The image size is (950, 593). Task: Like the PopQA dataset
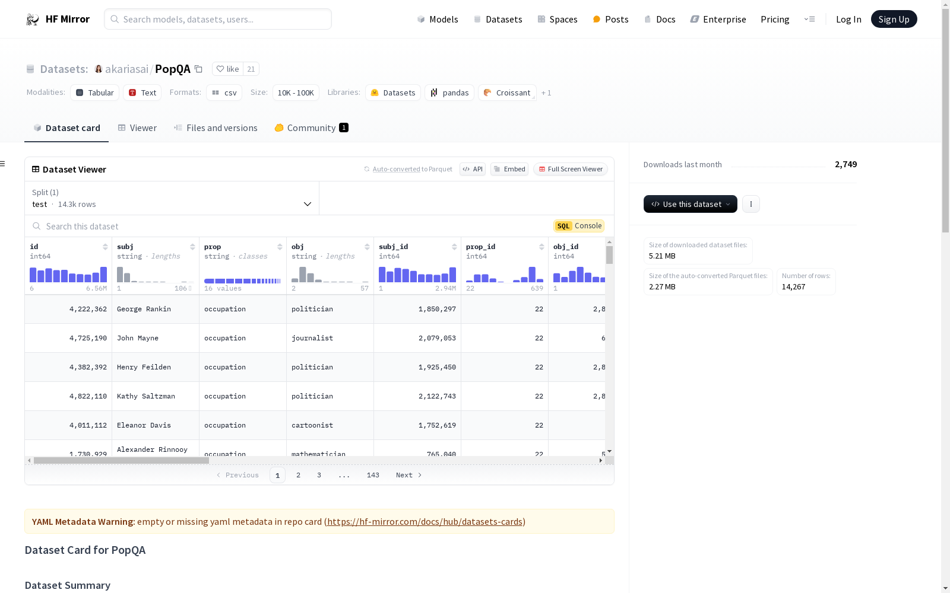coord(227,69)
